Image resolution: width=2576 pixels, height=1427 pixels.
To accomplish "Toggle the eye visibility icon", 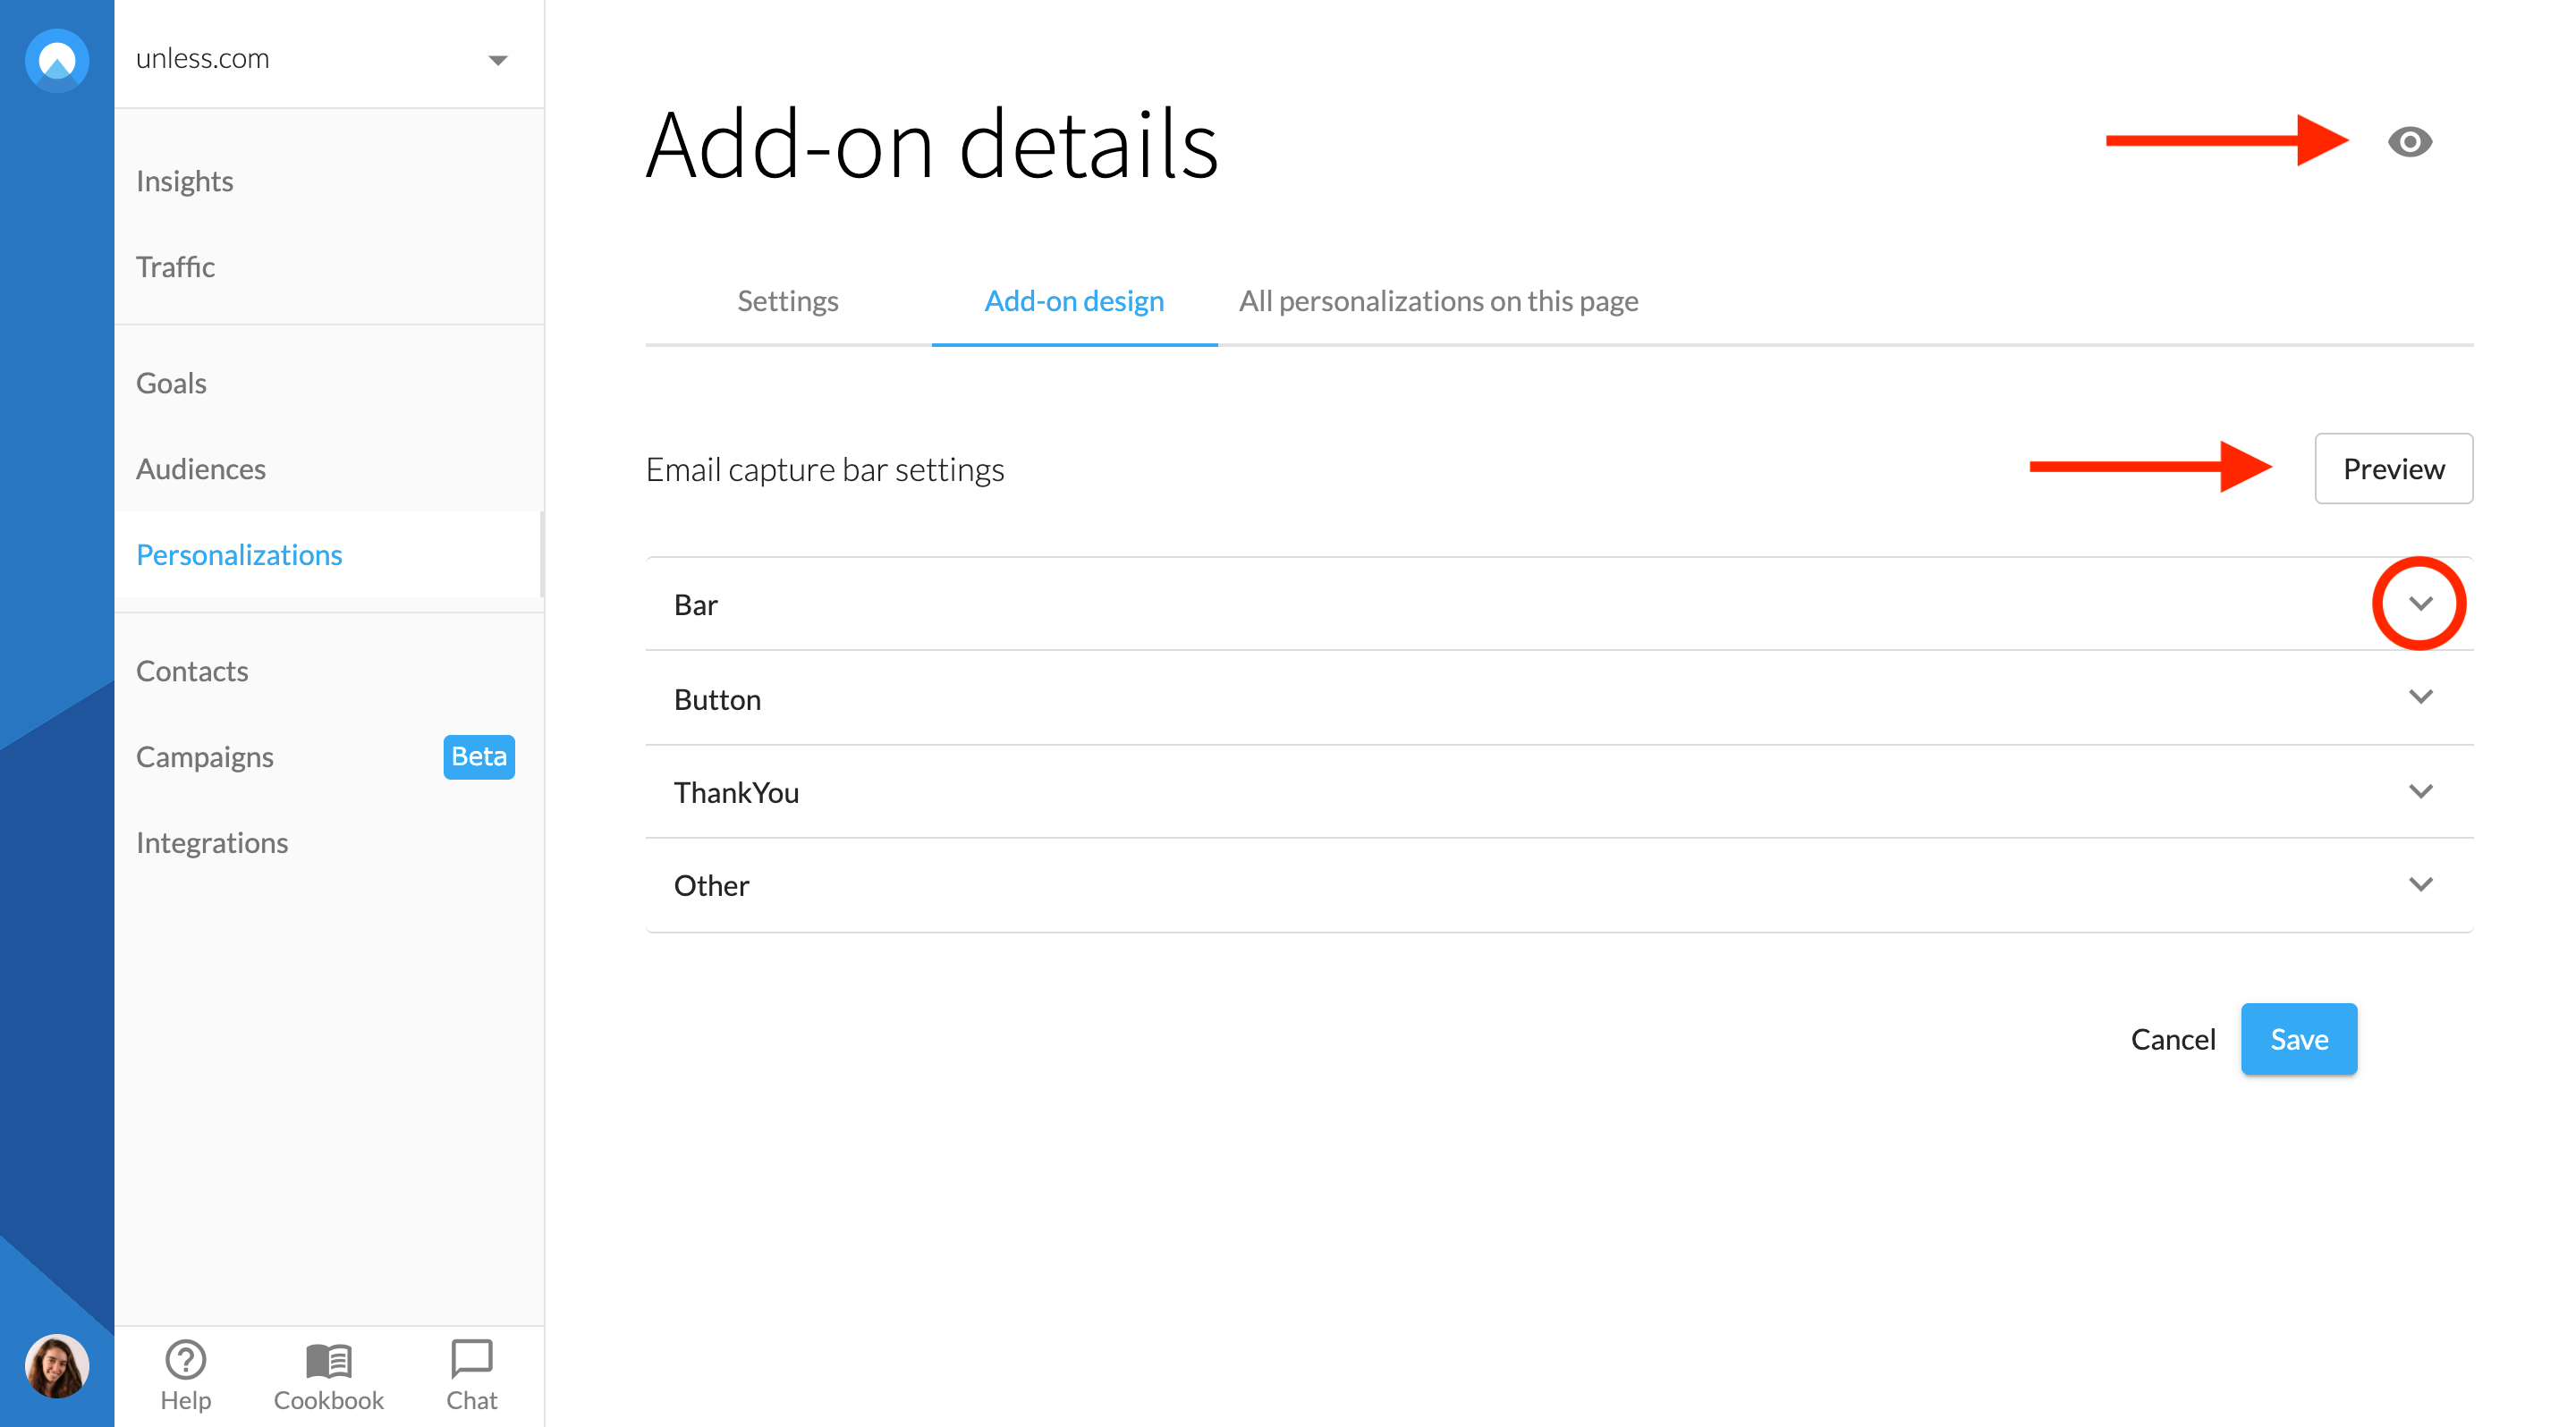I will pos(2409,142).
